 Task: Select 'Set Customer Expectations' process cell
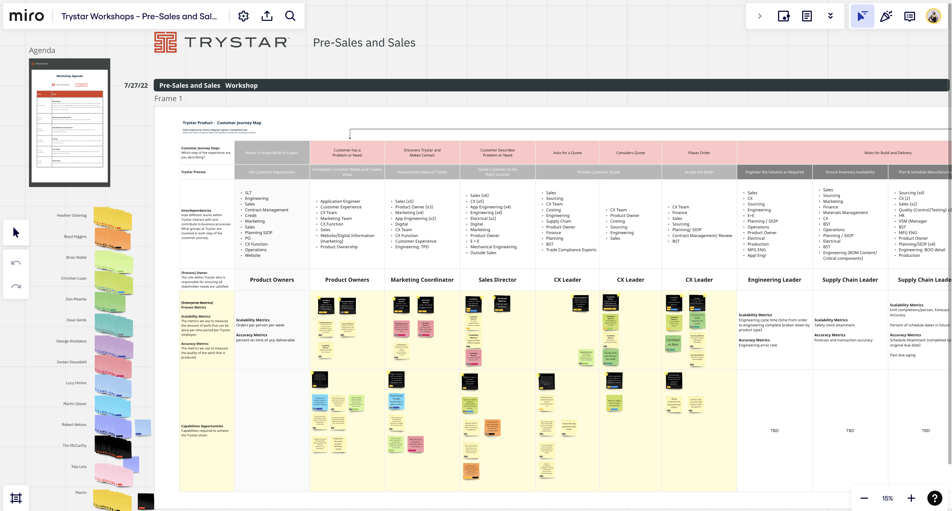272,172
